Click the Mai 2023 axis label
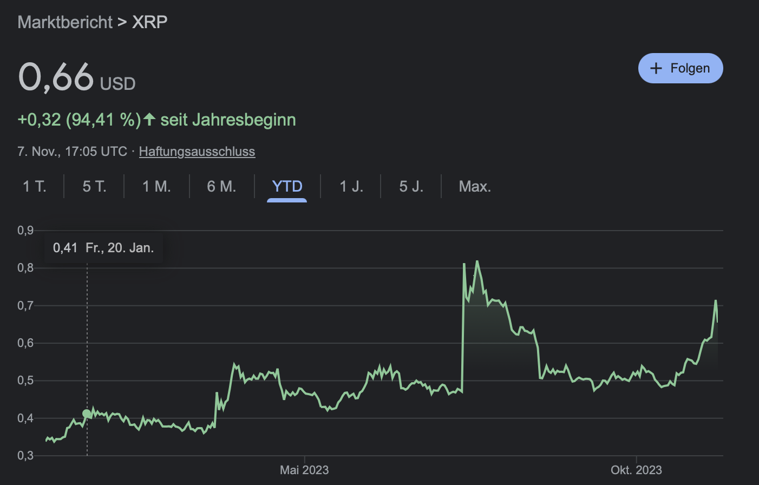The image size is (759, 485). pos(304,470)
